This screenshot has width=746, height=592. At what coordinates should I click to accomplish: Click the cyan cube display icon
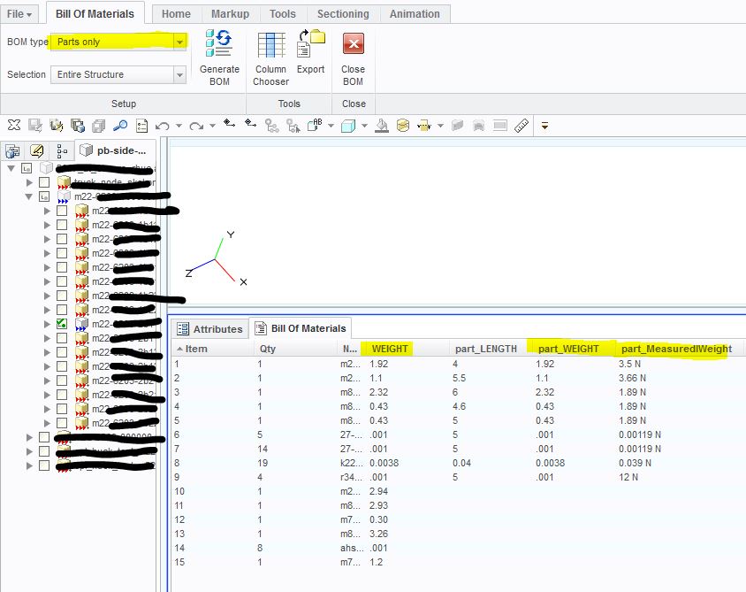348,126
